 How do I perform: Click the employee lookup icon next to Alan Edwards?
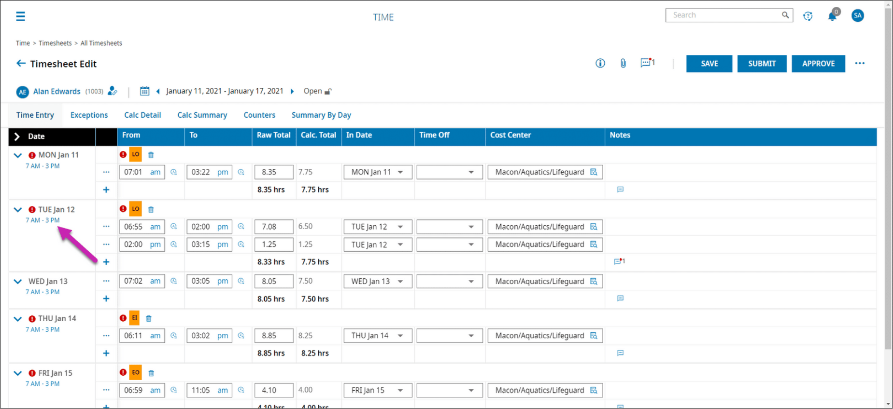(113, 91)
